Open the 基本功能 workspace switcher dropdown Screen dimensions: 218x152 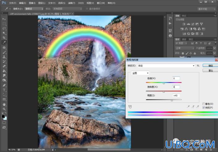pyautogui.click(x=207, y=9)
